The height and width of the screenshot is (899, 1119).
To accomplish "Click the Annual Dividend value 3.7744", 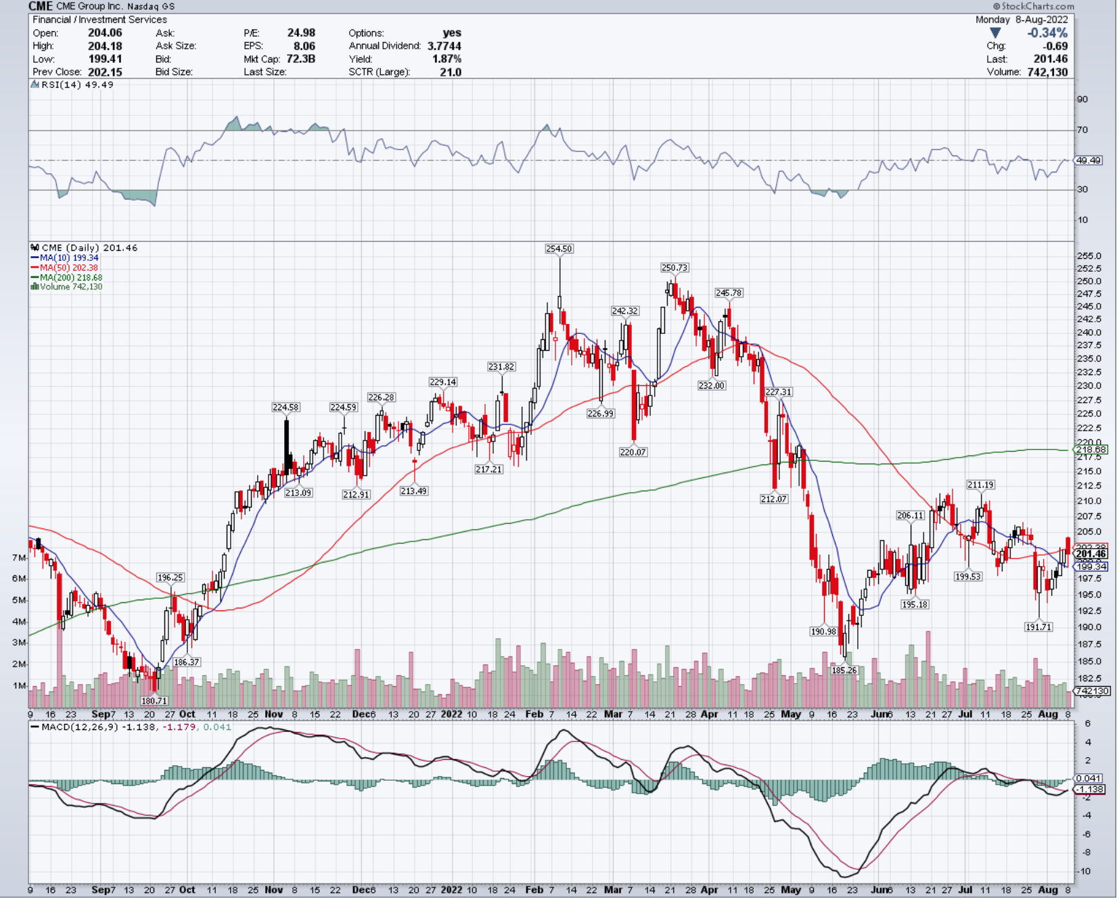I will (444, 46).
